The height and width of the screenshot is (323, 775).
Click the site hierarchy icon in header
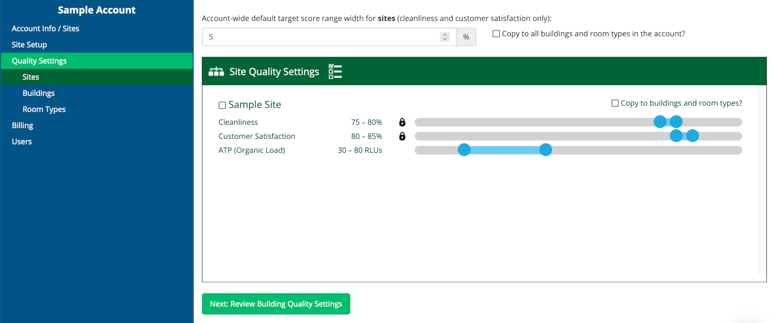point(216,72)
